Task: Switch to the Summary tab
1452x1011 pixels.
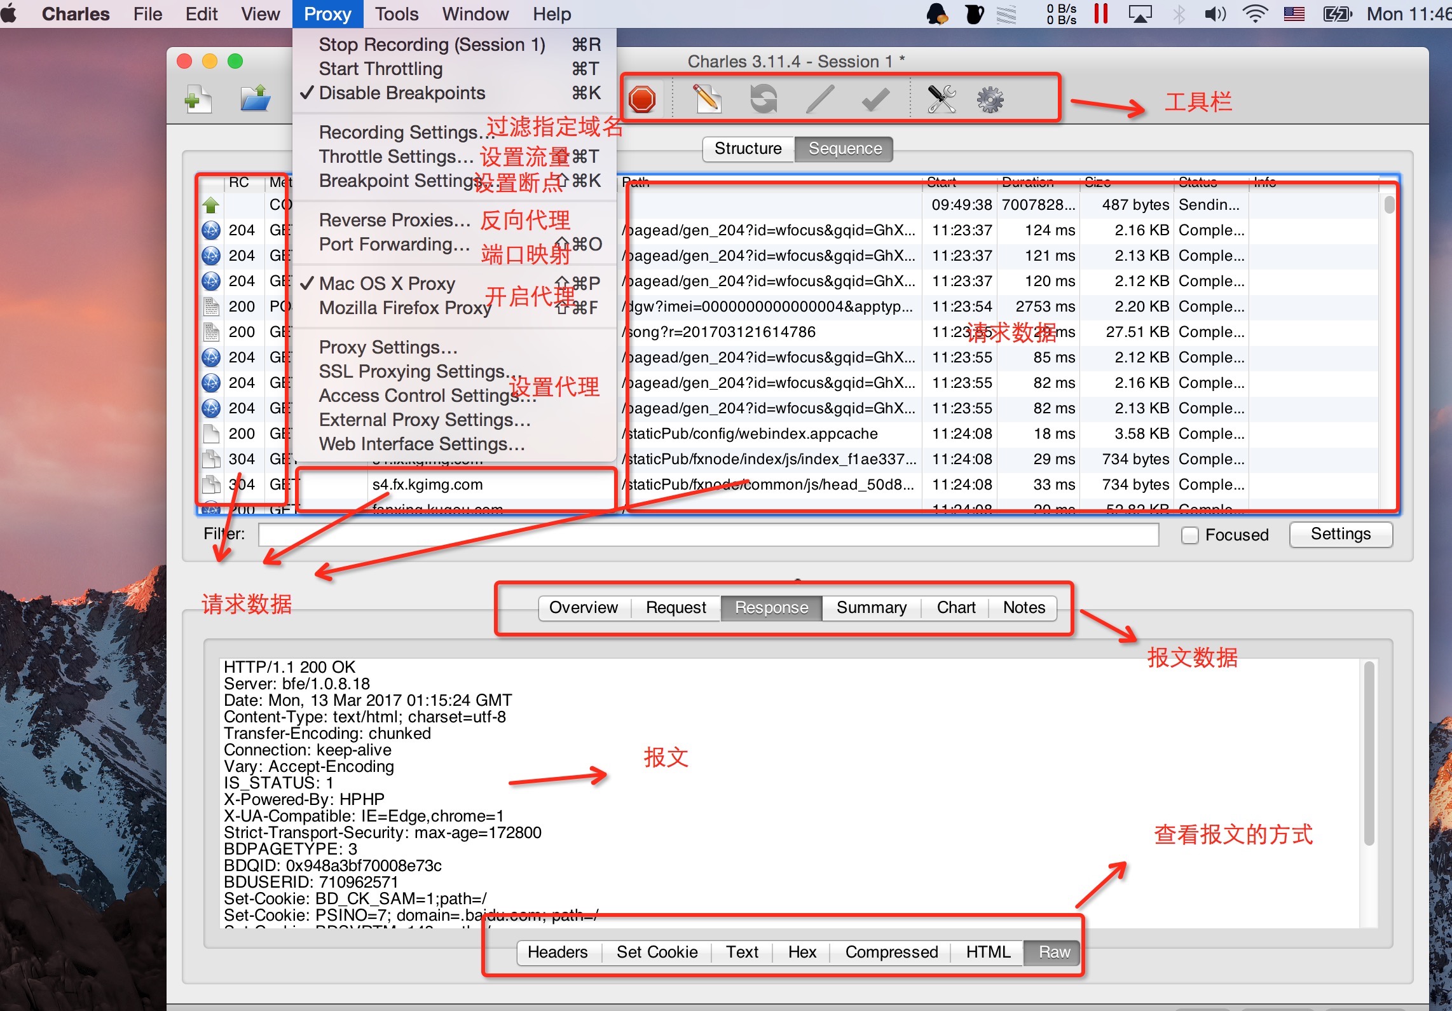Action: click(x=871, y=607)
